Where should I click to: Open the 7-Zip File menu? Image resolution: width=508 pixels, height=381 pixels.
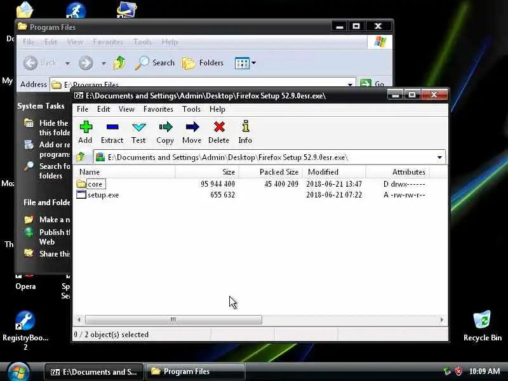[x=83, y=109]
